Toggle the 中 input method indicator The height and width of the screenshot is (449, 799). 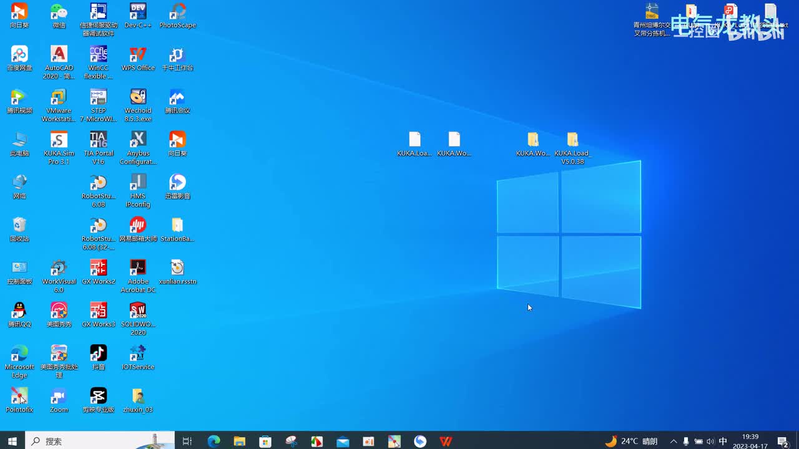[x=723, y=441]
